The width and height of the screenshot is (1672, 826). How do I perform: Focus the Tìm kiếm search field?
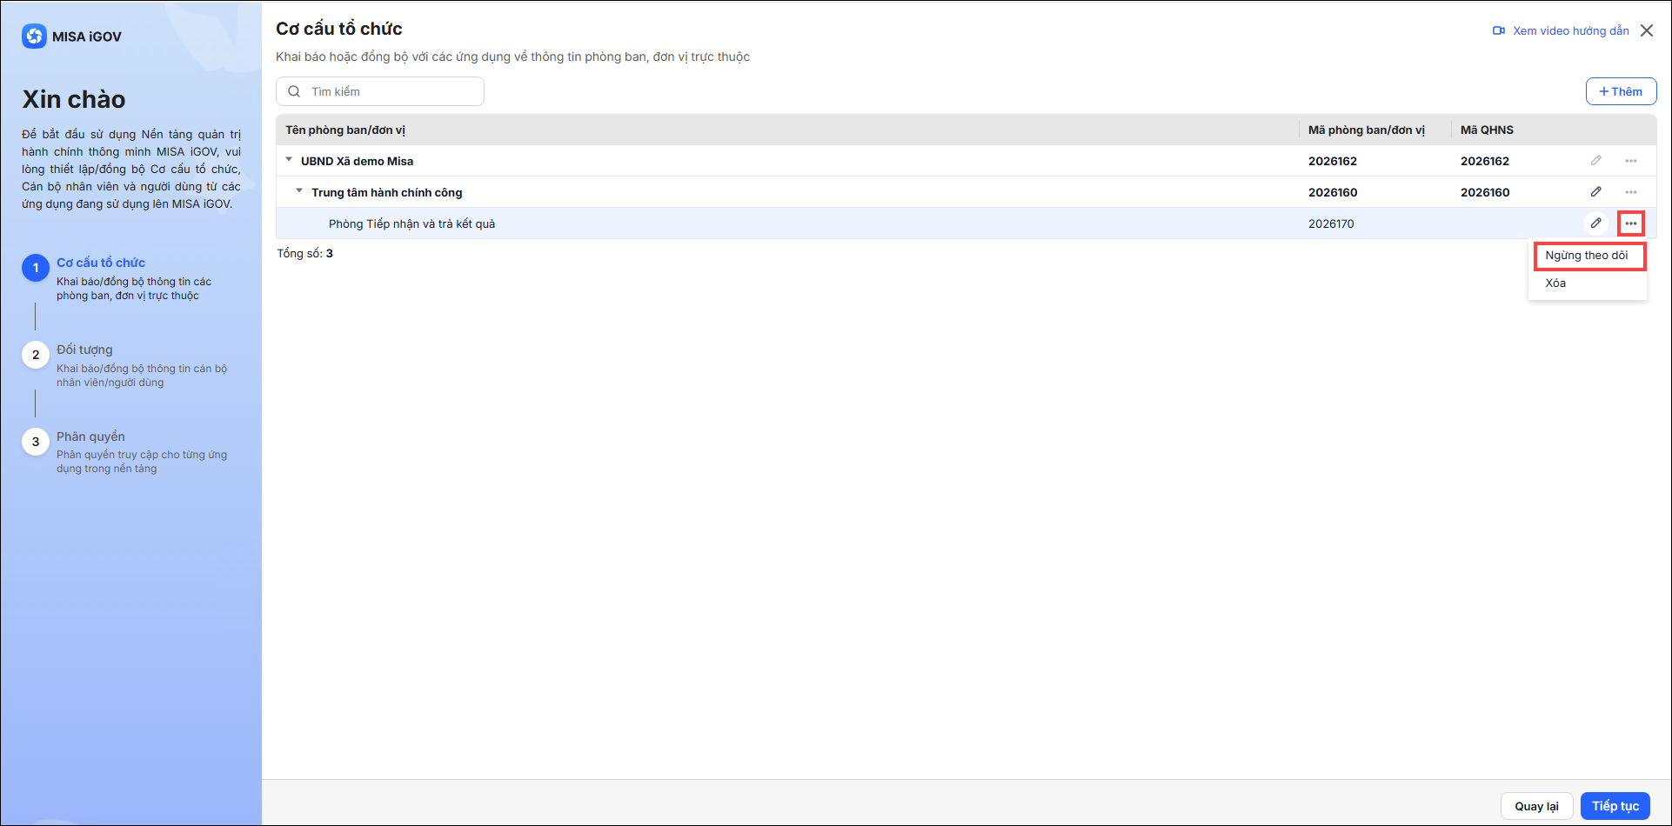(x=380, y=91)
